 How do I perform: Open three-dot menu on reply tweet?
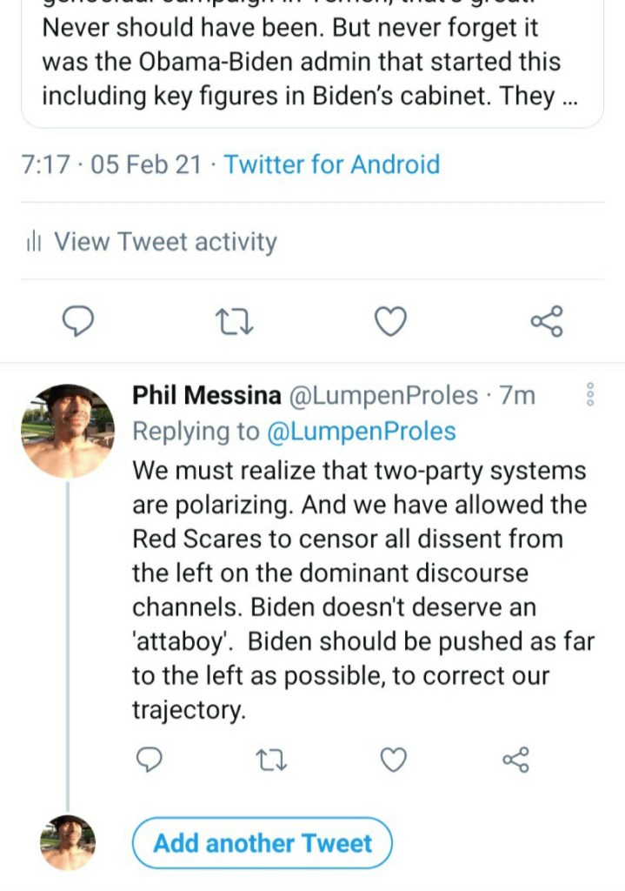[590, 395]
